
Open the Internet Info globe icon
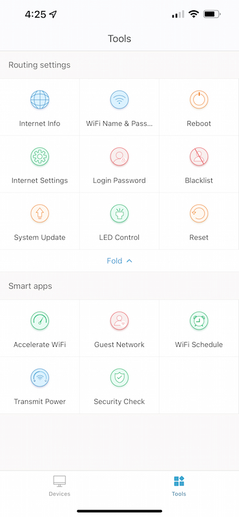click(40, 100)
